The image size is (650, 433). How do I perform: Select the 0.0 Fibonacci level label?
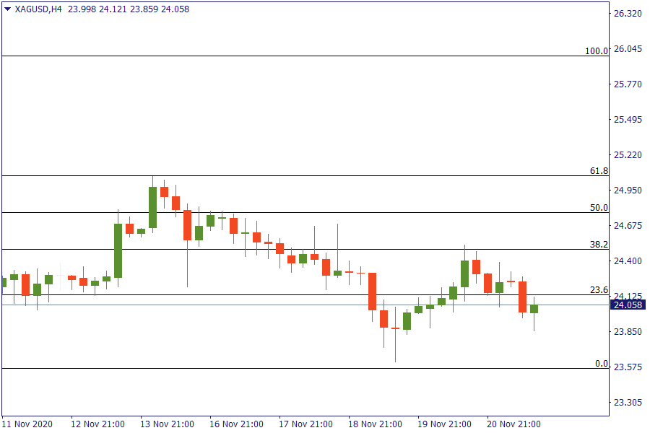pyautogui.click(x=601, y=364)
